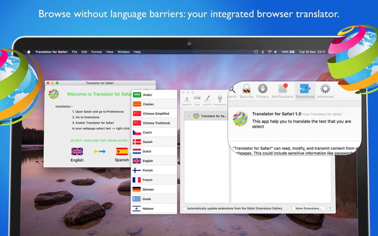Select Catalan from the language list
Viewport: 378px width, 236px height.
154,104
